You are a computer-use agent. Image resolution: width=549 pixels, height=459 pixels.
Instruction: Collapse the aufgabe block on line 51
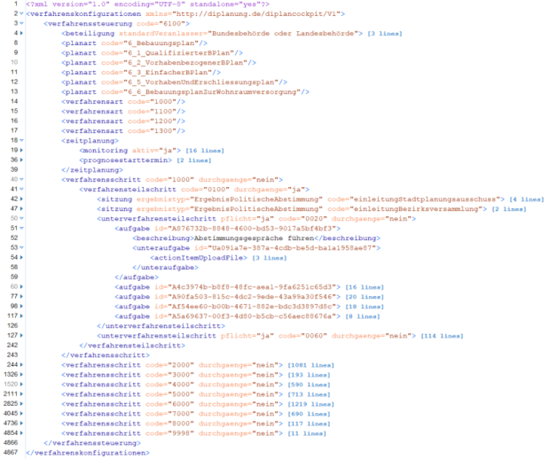tap(21, 228)
